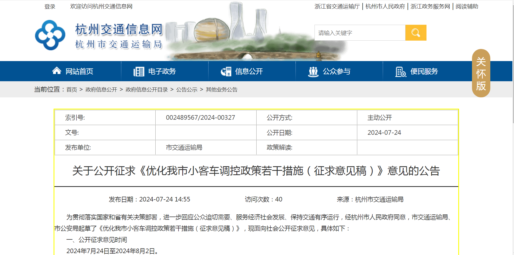Click the house icon beside 网站首页
Screen dimensions: 514x255
[x=57, y=71]
